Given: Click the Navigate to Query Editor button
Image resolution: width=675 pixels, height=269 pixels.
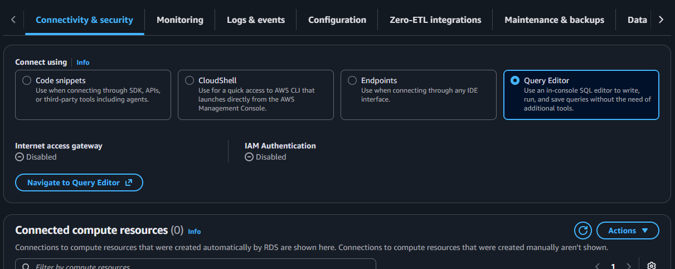Looking at the screenshot, I should point(79,182).
